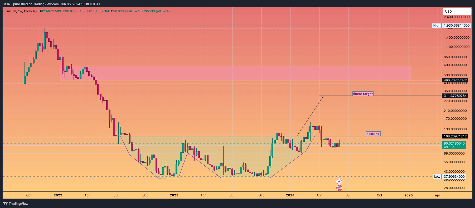This screenshot has width=475, height=208.
Task: Click the High 1,930.66814000 price label
Action: tap(452, 26)
